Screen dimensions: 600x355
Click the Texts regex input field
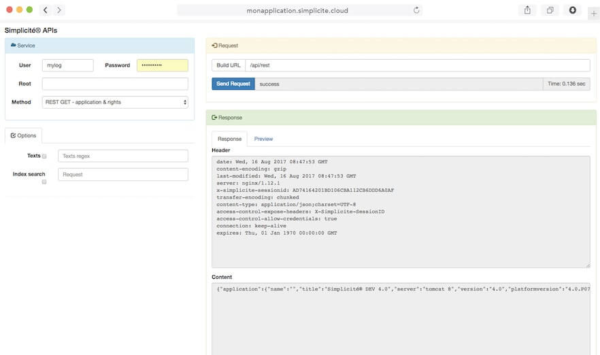point(123,156)
